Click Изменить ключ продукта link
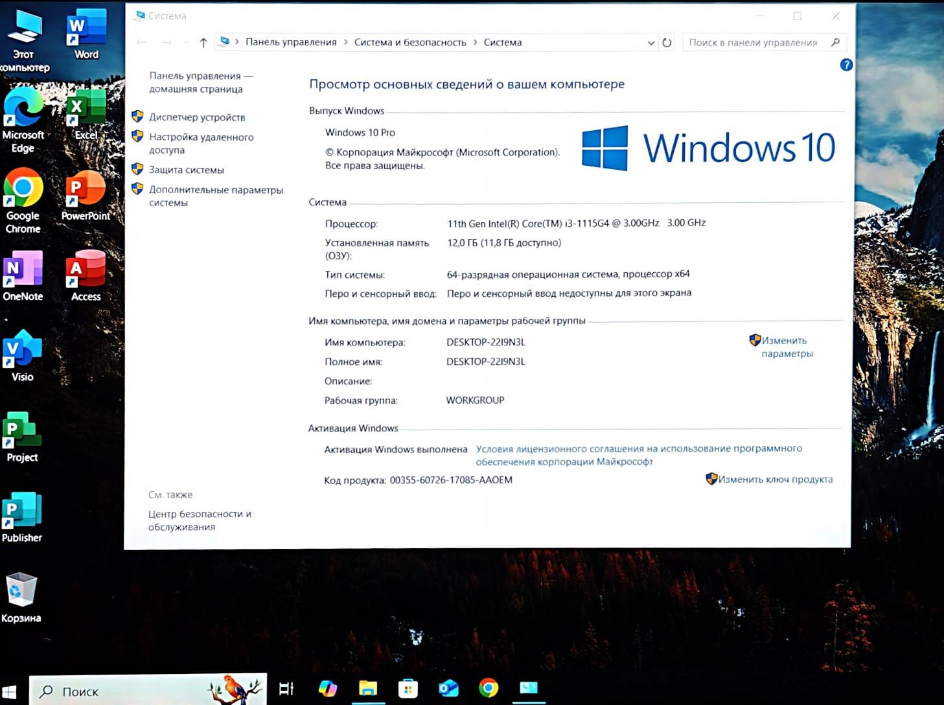The height and width of the screenshot is (705, 944). (x=775, y=480)
